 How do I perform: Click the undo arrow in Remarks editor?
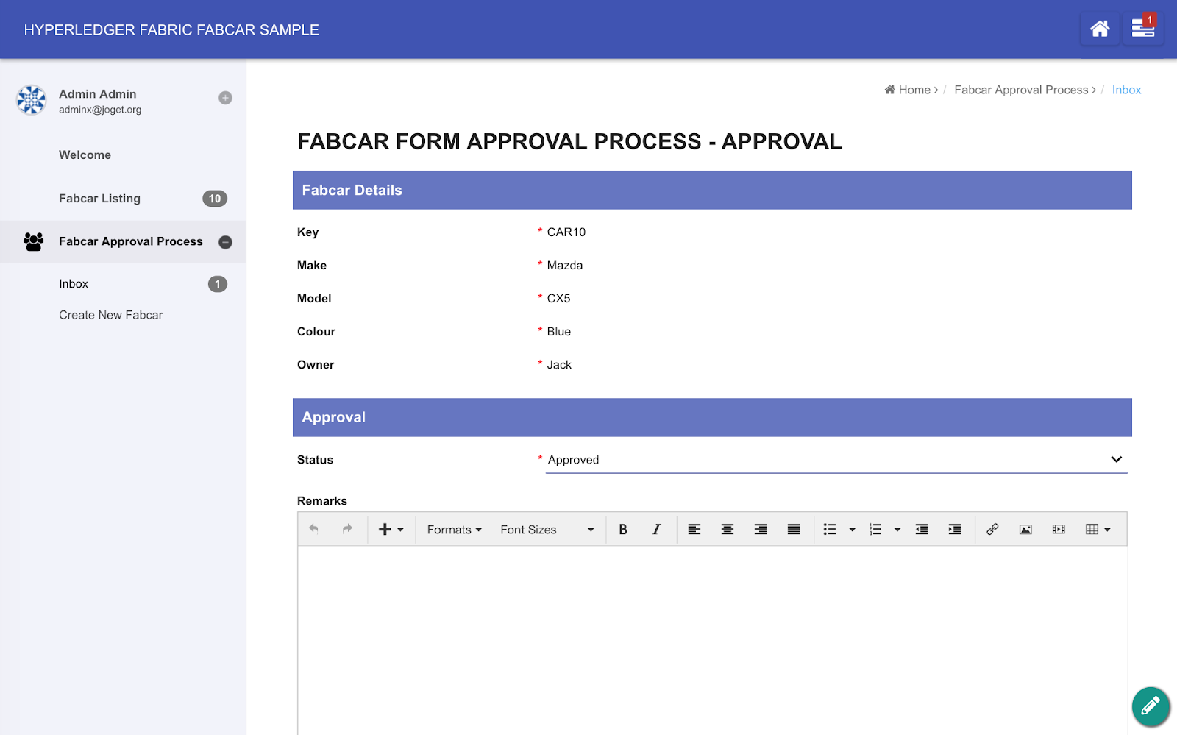tap(314, 529)
